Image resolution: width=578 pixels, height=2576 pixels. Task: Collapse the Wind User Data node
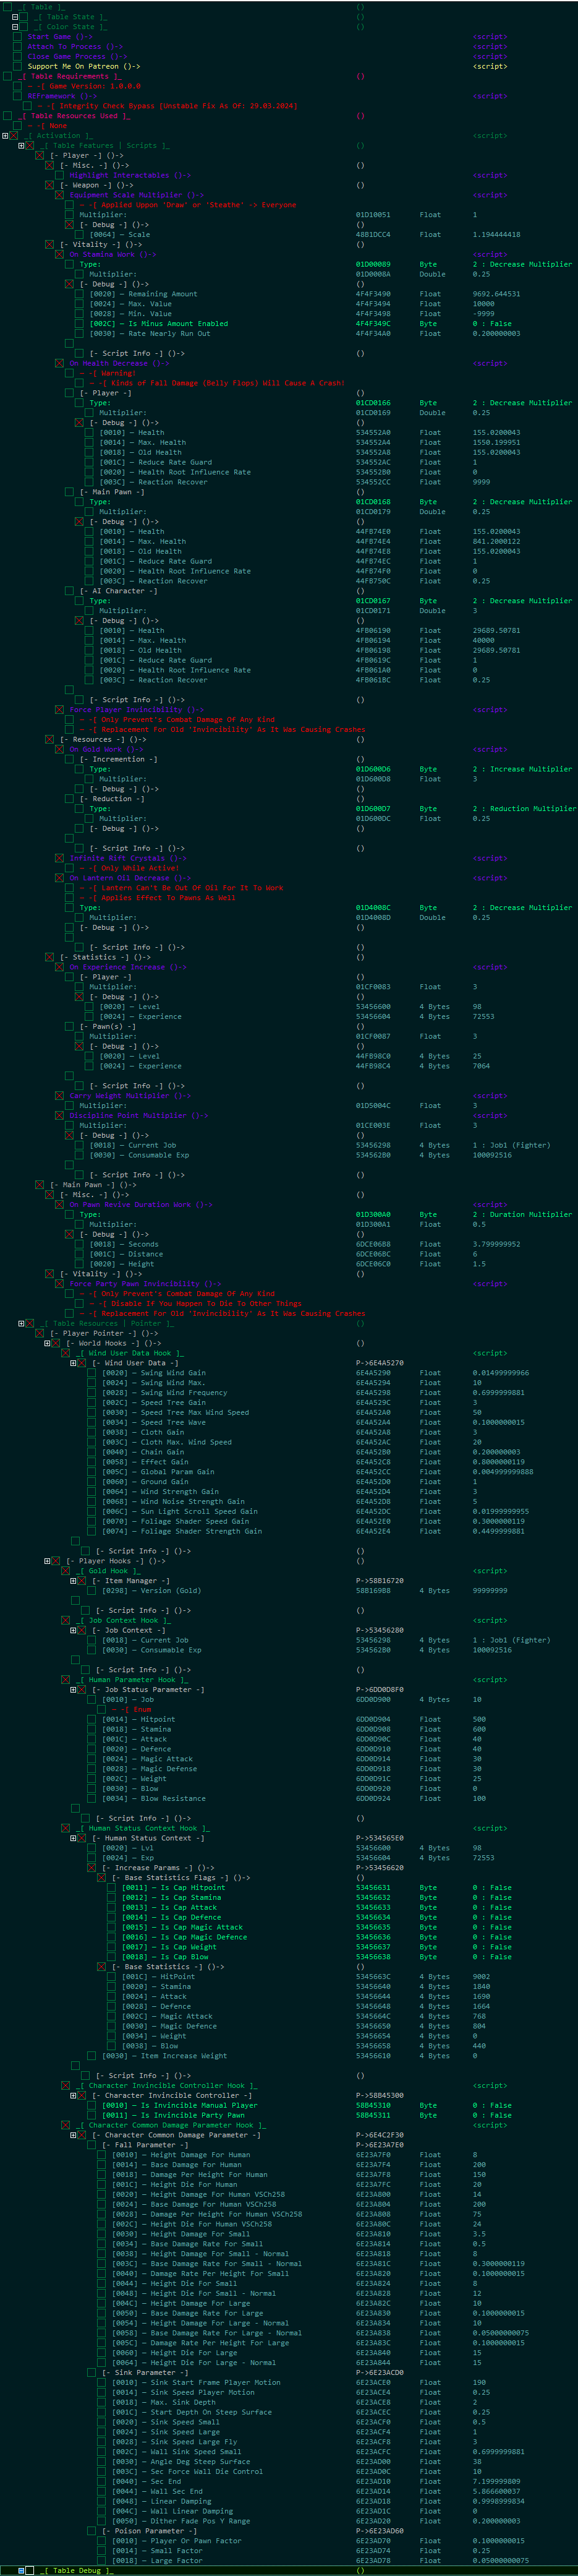(73, 1363)
